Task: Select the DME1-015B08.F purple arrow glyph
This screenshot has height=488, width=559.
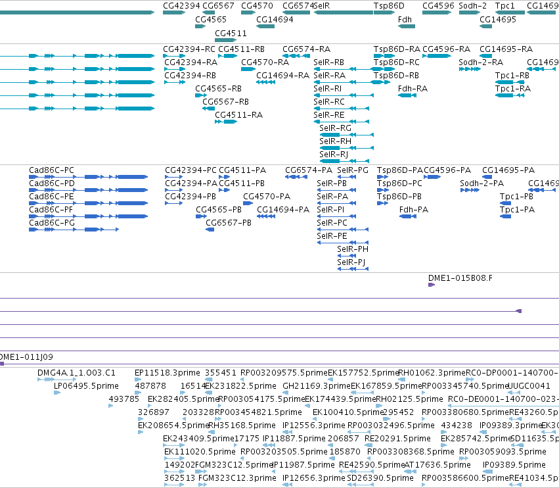Action: tap(432, 285)
